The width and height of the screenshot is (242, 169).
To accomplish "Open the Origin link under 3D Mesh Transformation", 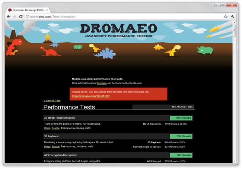I will click(x=47, y=128).
